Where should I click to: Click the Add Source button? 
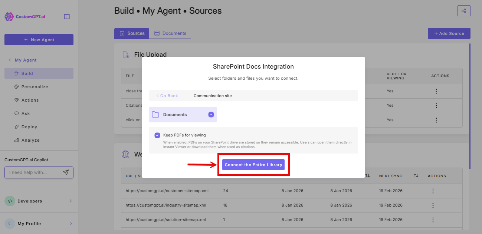click(x=449, y=33)
